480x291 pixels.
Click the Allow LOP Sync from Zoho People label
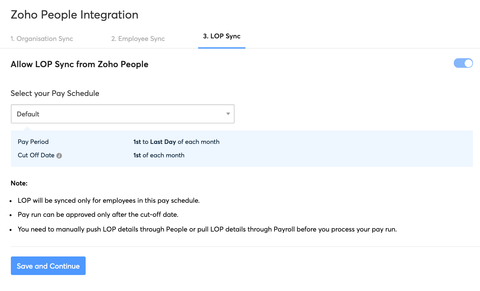80,64
